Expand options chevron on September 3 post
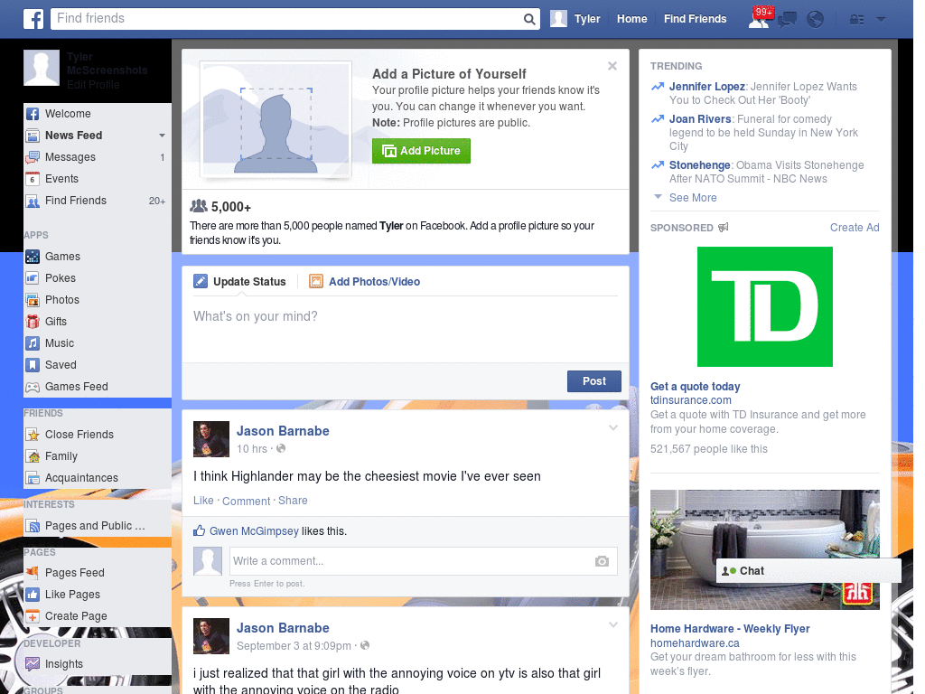The width and height of the screenshot is (925, 694). 613,625
